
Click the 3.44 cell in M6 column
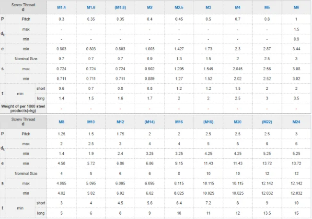(x=297, y=49)
